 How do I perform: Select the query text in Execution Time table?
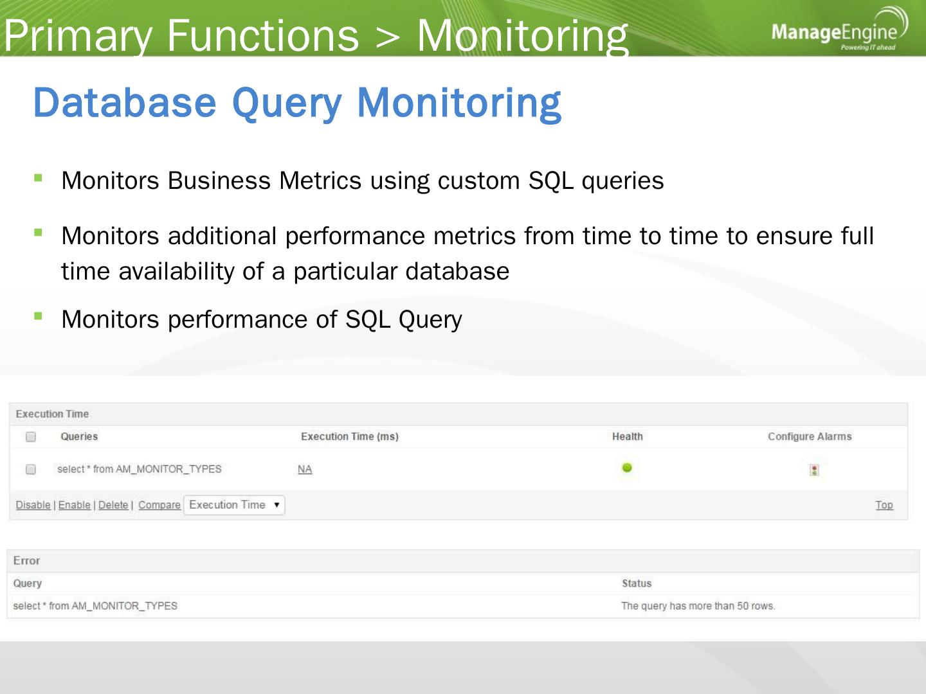coord(139,469)
